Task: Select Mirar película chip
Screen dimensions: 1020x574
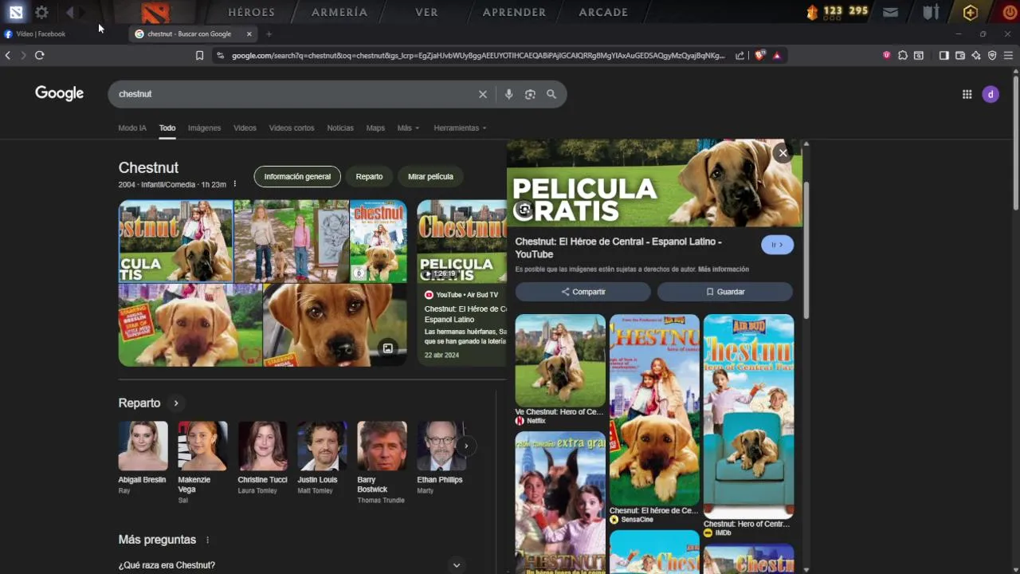Action: (x=430, y=176)
